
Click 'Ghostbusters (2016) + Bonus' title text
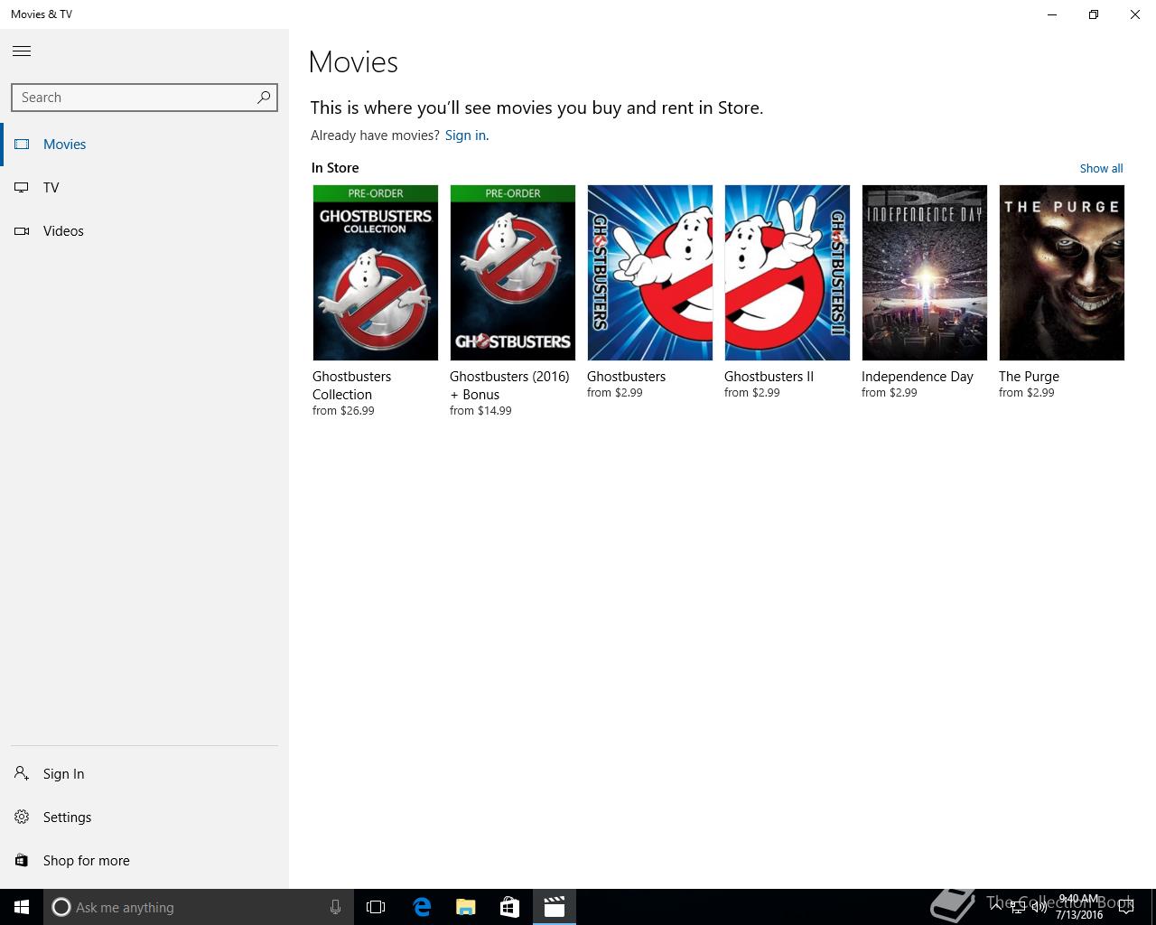tap(509, 386)
